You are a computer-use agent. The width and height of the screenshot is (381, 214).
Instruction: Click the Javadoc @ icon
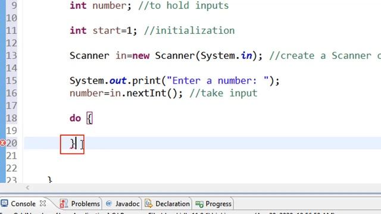point(109,203)
